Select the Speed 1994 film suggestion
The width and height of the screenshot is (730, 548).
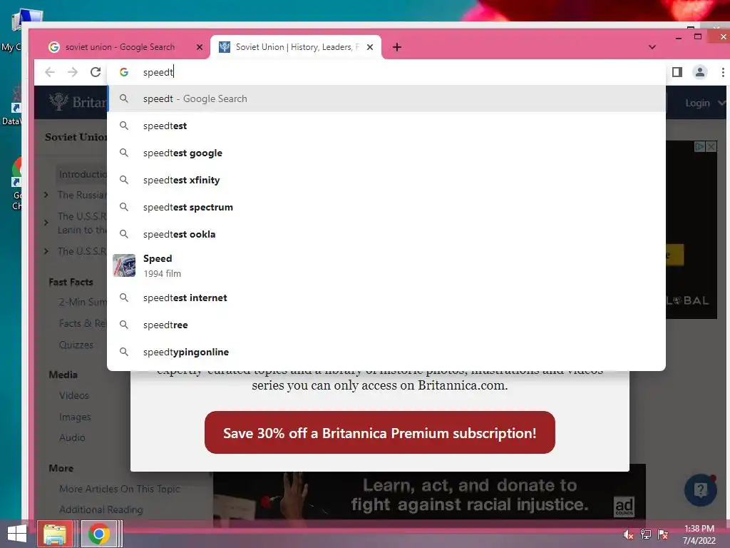[x=386, y=265]
